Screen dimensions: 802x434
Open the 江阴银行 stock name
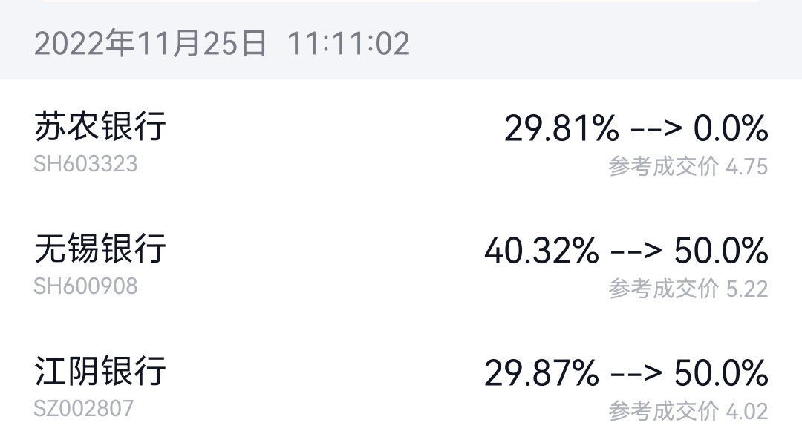point(100,371)
